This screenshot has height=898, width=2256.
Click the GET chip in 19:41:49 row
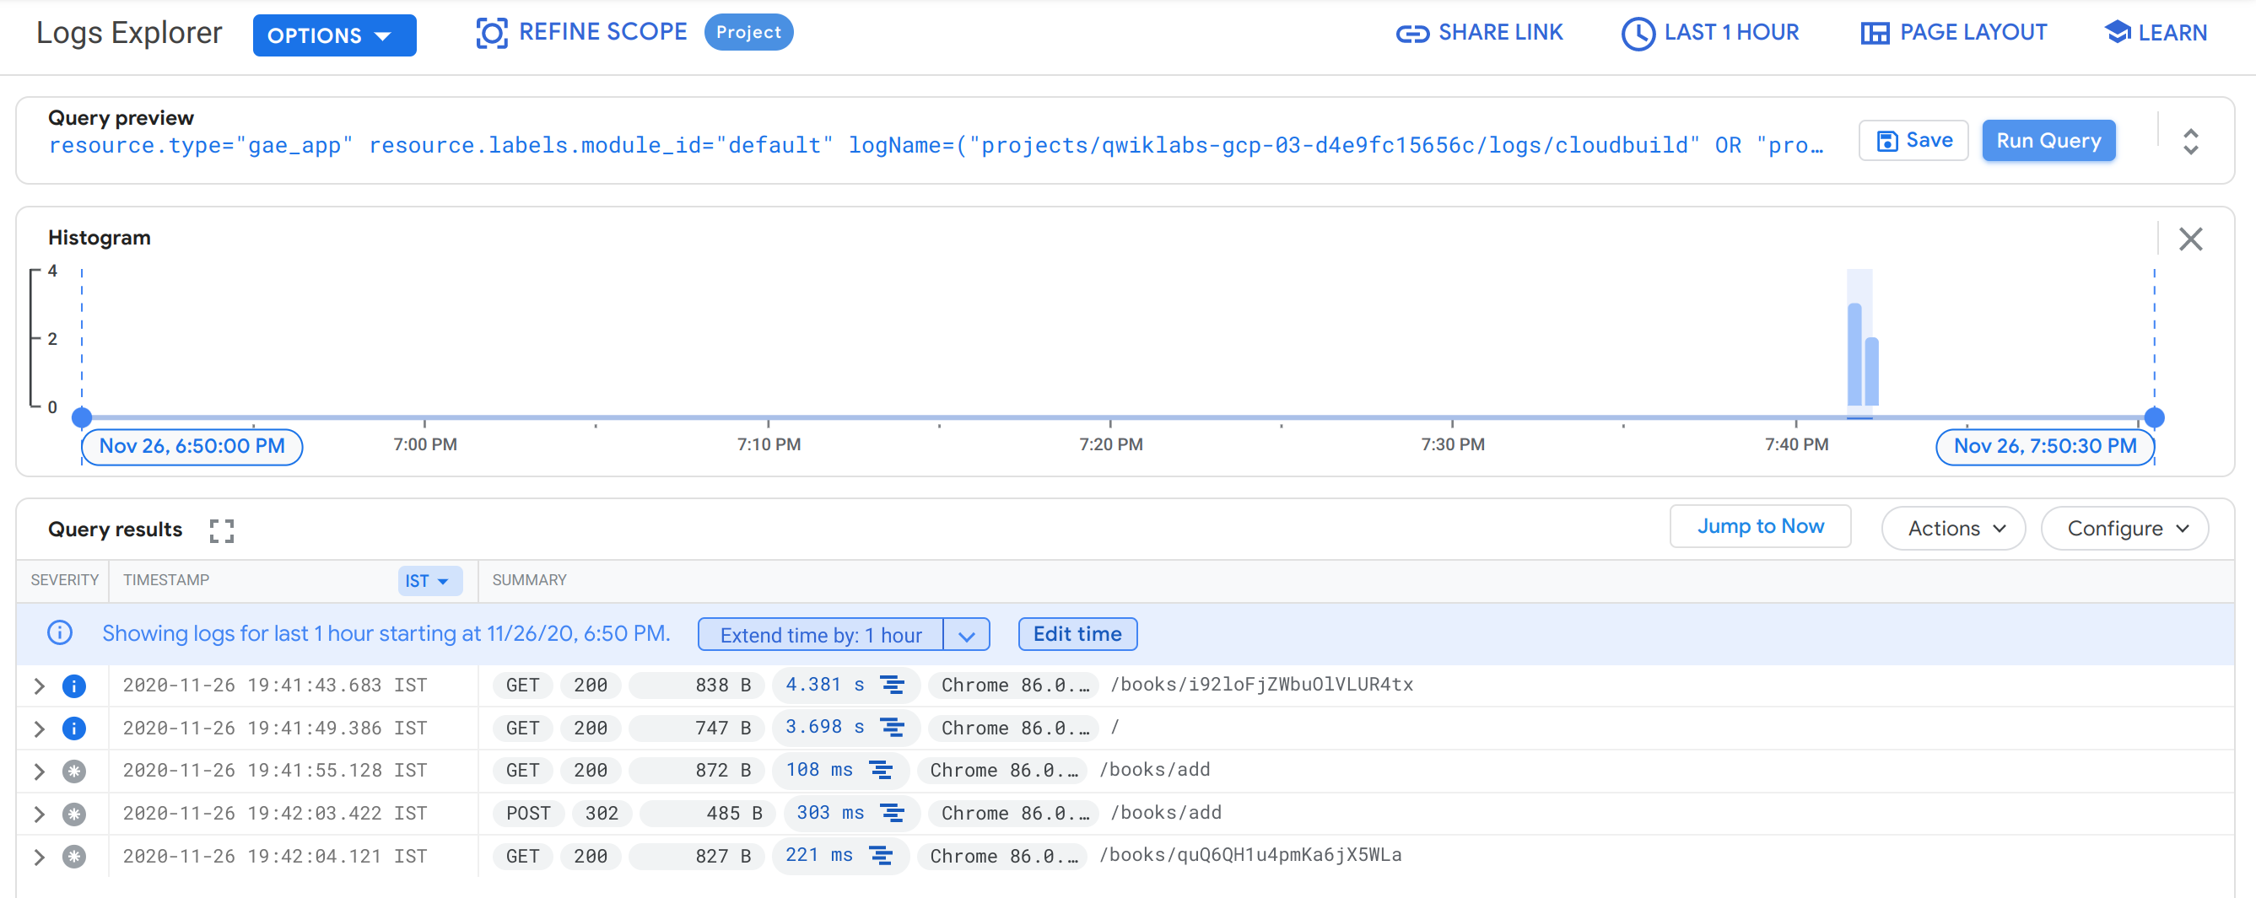coord(522,729)
